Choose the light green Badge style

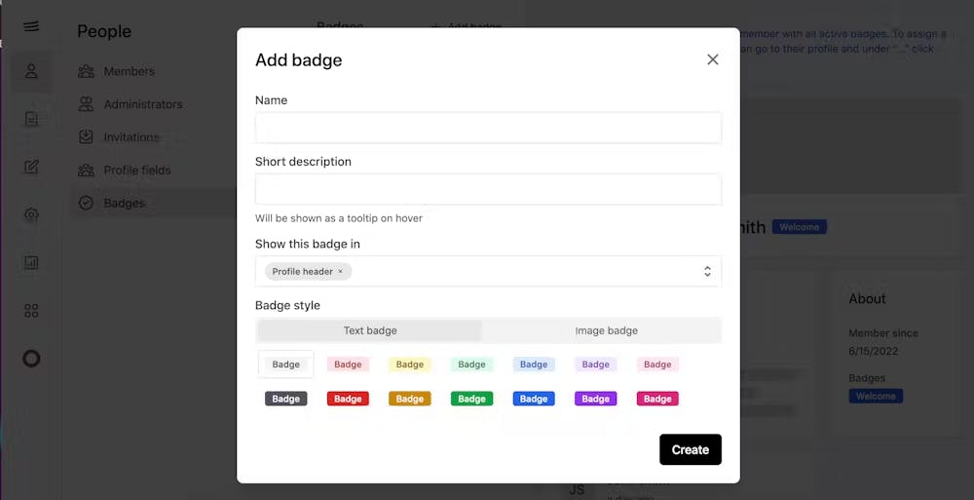[x=472, y=365]
